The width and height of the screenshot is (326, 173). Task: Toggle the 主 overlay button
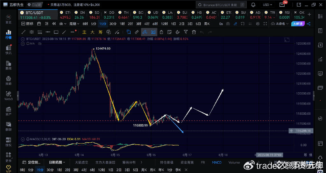tap(84, 32)
